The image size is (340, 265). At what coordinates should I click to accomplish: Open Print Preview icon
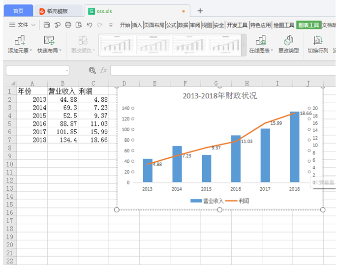pyautogui.click(x=79, y=25)
